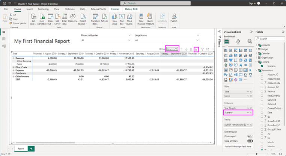This screenshot has width=286, height=156.
Task: Click Add drill-through fields here
Action: [238, 146]
